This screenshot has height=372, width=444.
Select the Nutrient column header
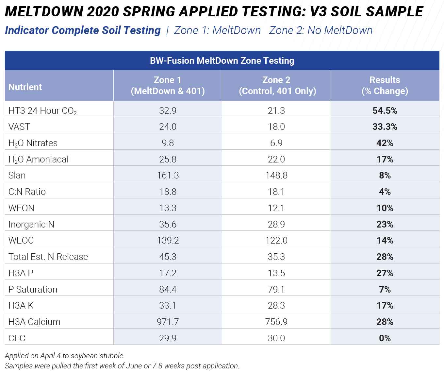click(x=25, y=87)
